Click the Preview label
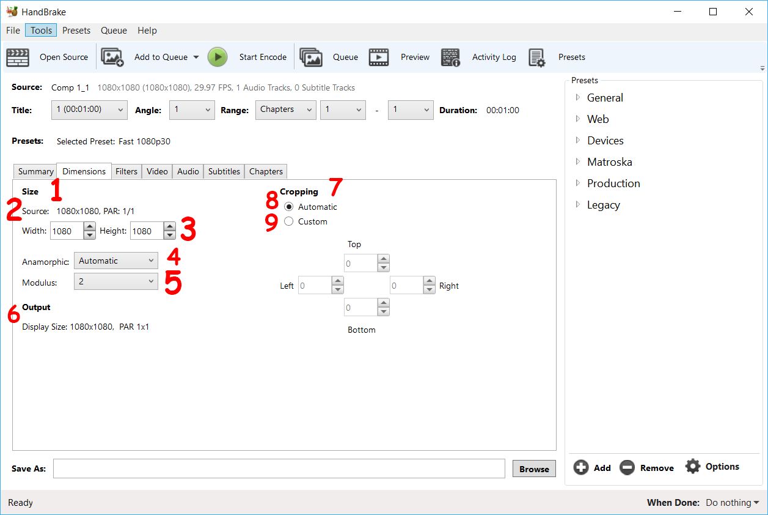Image resolution: width=768 pixels, height=515 pixels. (415, 57)
